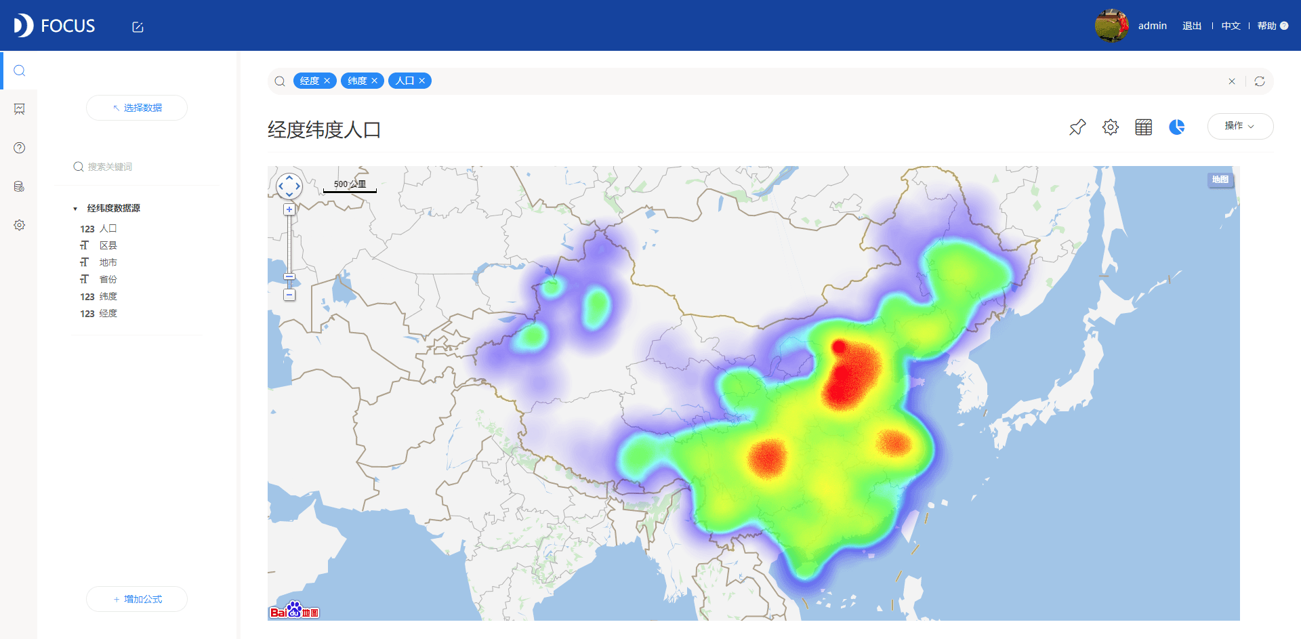Pan the map up with the arrow control

[x=289, y=177]
